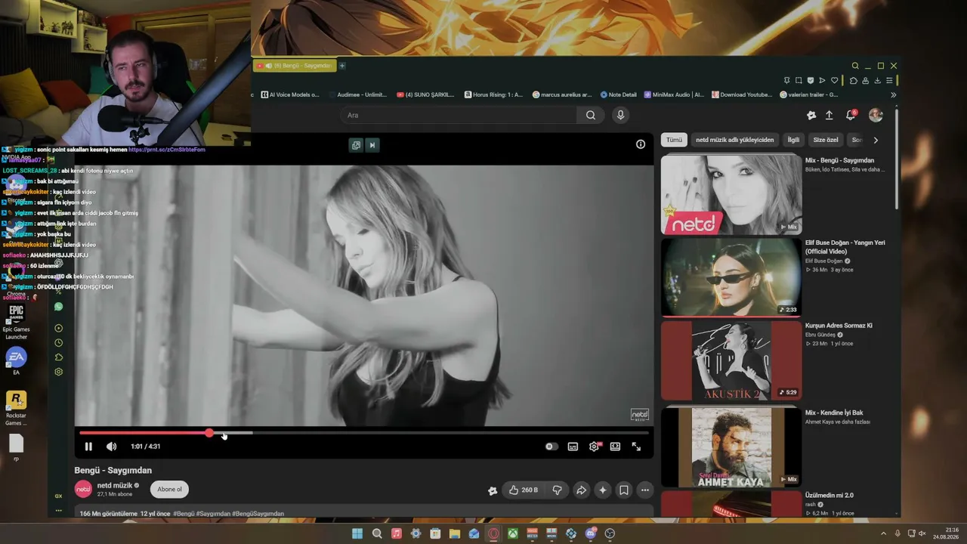Open Windows taskbar search
Screen dimensions: 967x544
(x=377, y=533)
